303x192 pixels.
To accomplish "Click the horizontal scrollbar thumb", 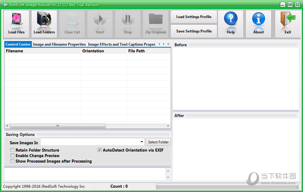I will [58, 126].
